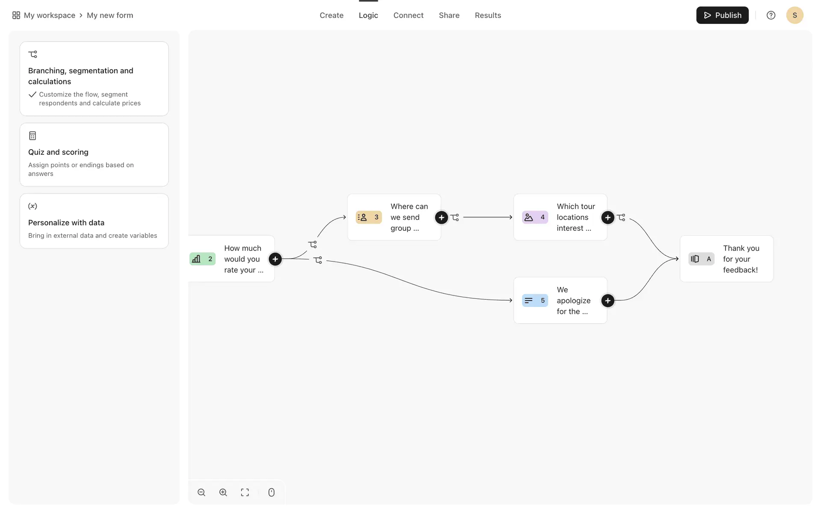Open the Connect tab

(408, 15)
